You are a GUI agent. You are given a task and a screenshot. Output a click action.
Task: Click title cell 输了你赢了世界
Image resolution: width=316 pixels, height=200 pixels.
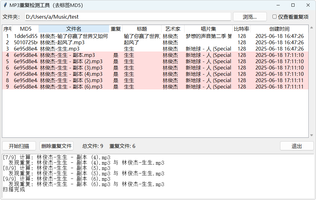142,36
